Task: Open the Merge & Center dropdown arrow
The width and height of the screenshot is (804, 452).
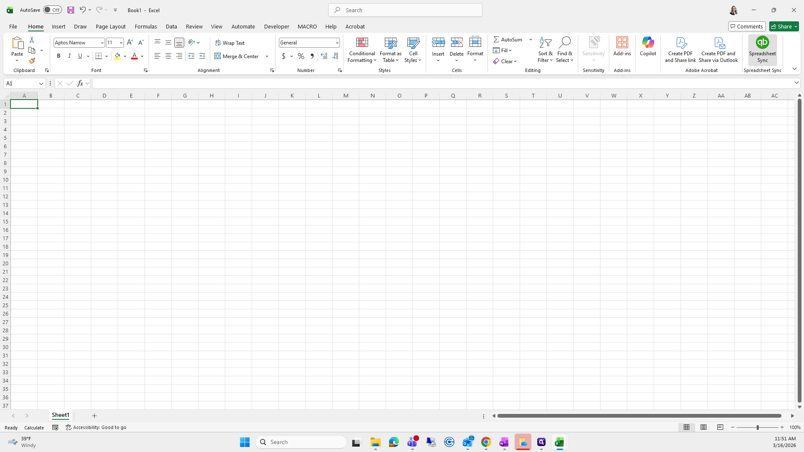Action: click(267, 56)
